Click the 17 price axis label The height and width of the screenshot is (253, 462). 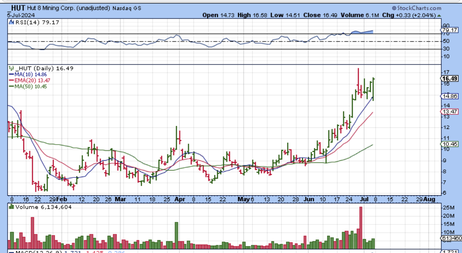coord(446,72)
